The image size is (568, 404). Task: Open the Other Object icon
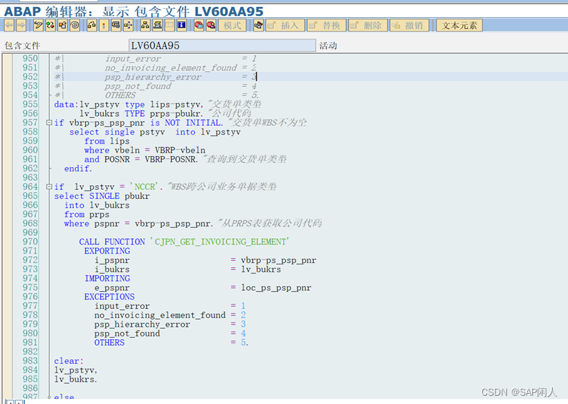63,26
